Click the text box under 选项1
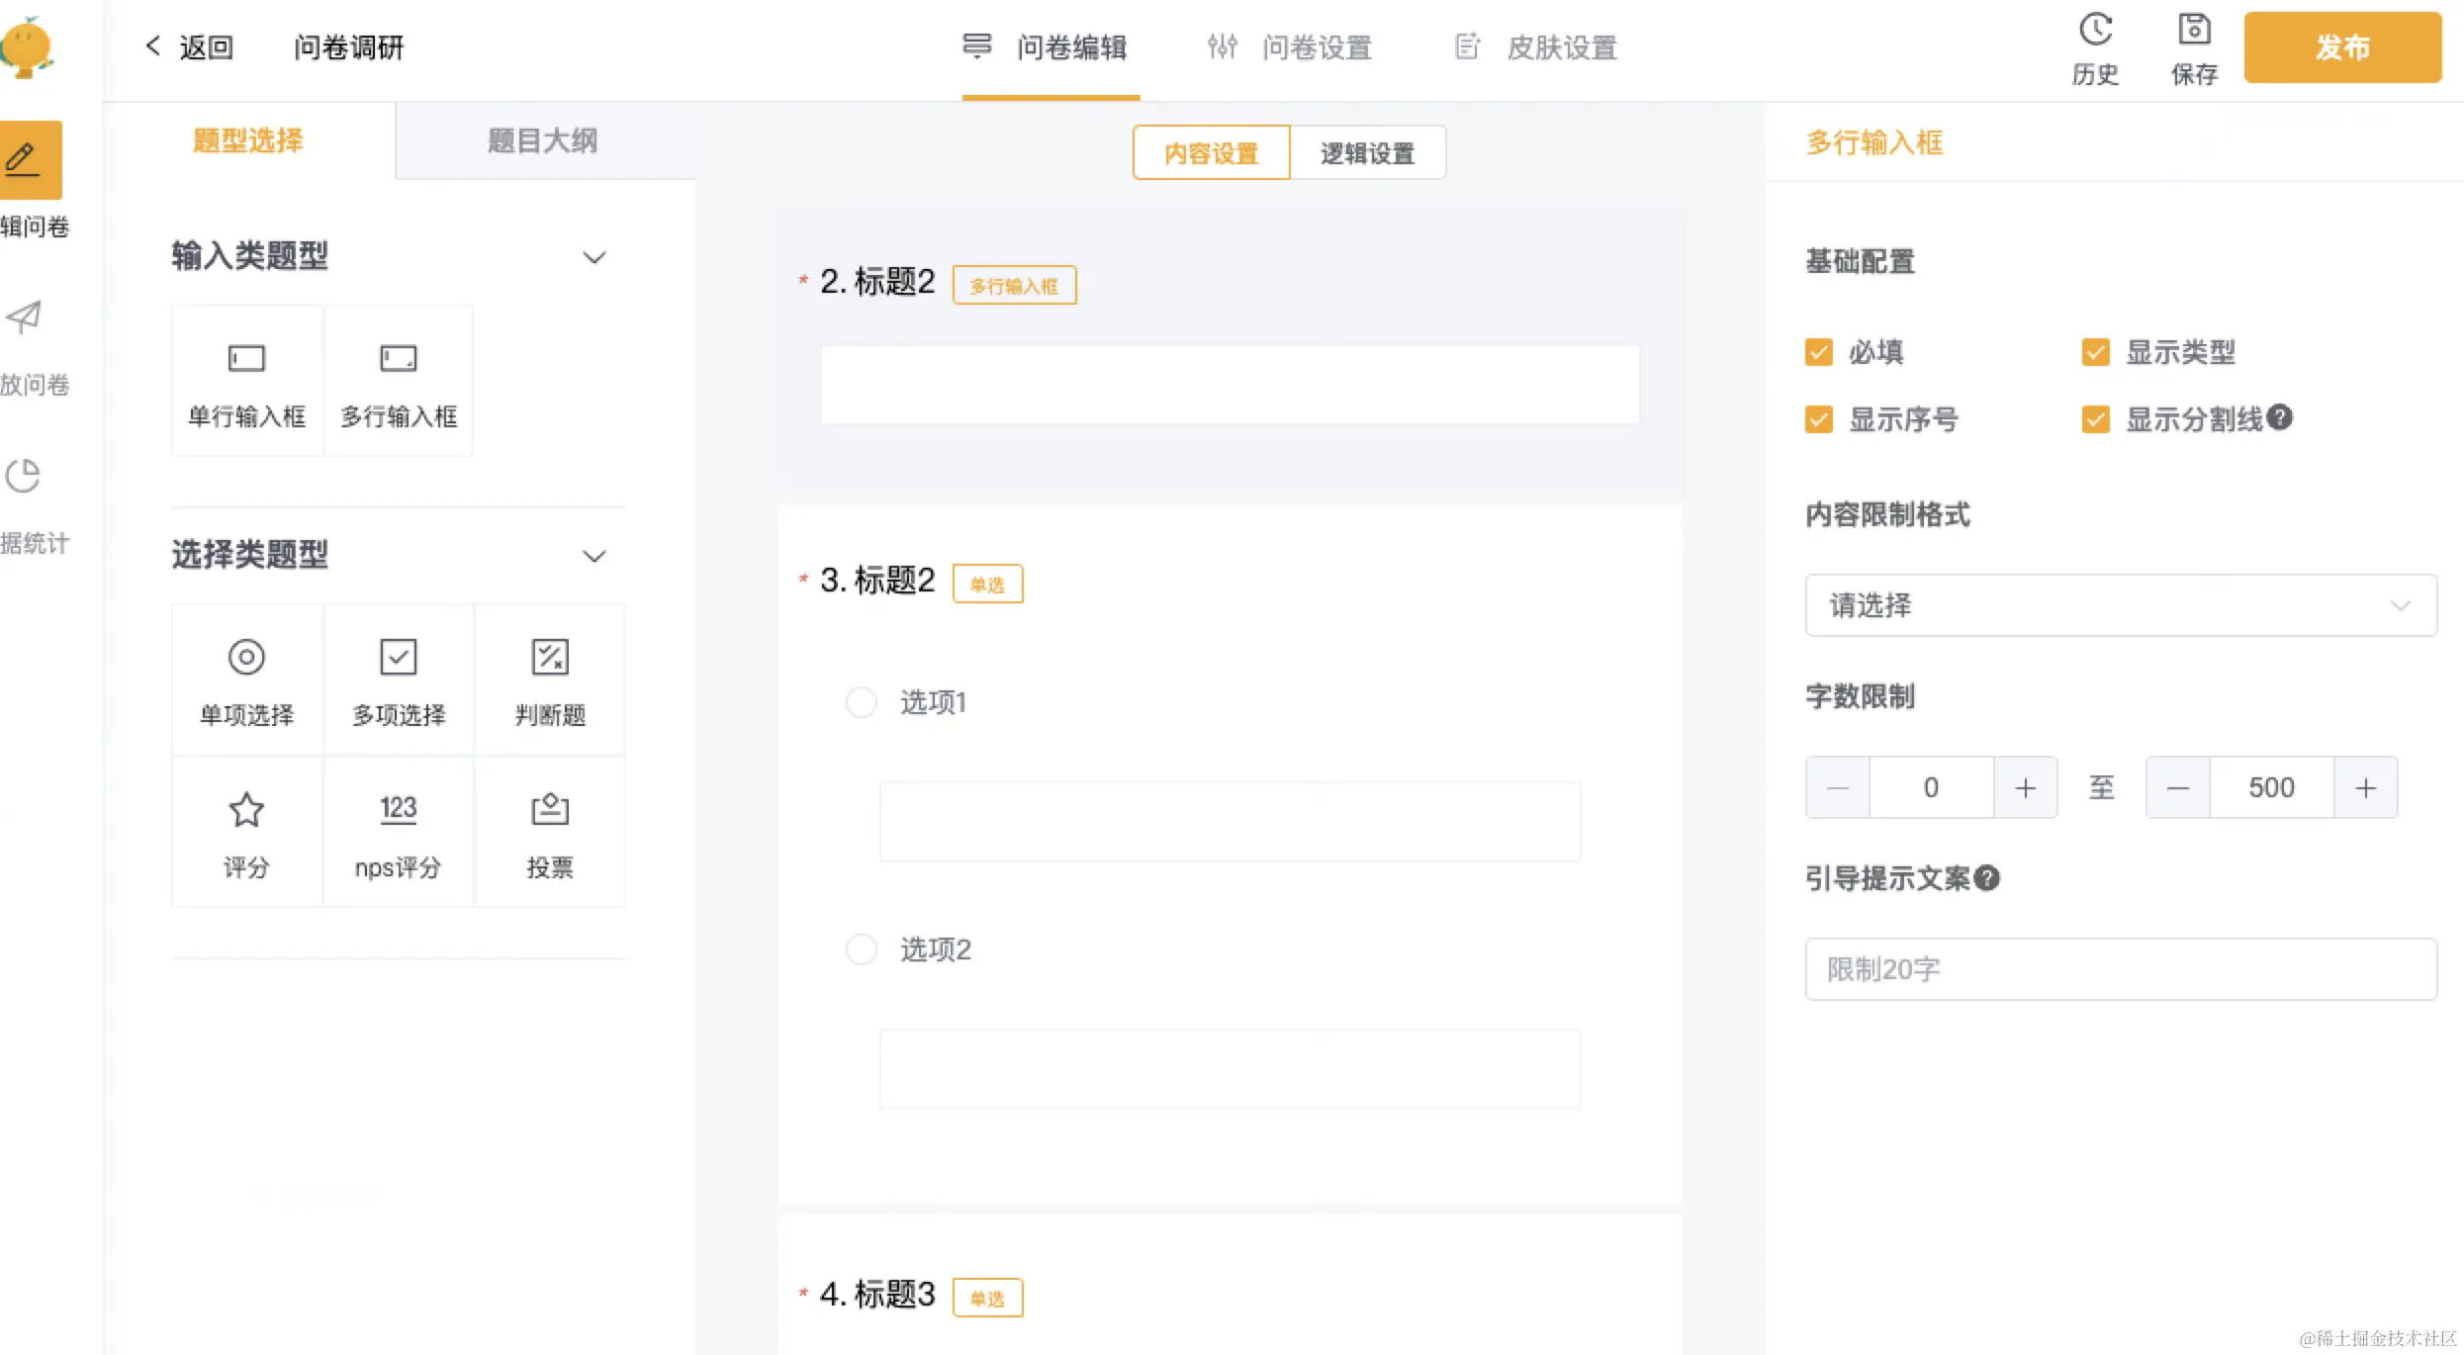Image resolution: width=2464 pixels, height=1355 pixels. pyautogui.click(x=1230, y=822)
